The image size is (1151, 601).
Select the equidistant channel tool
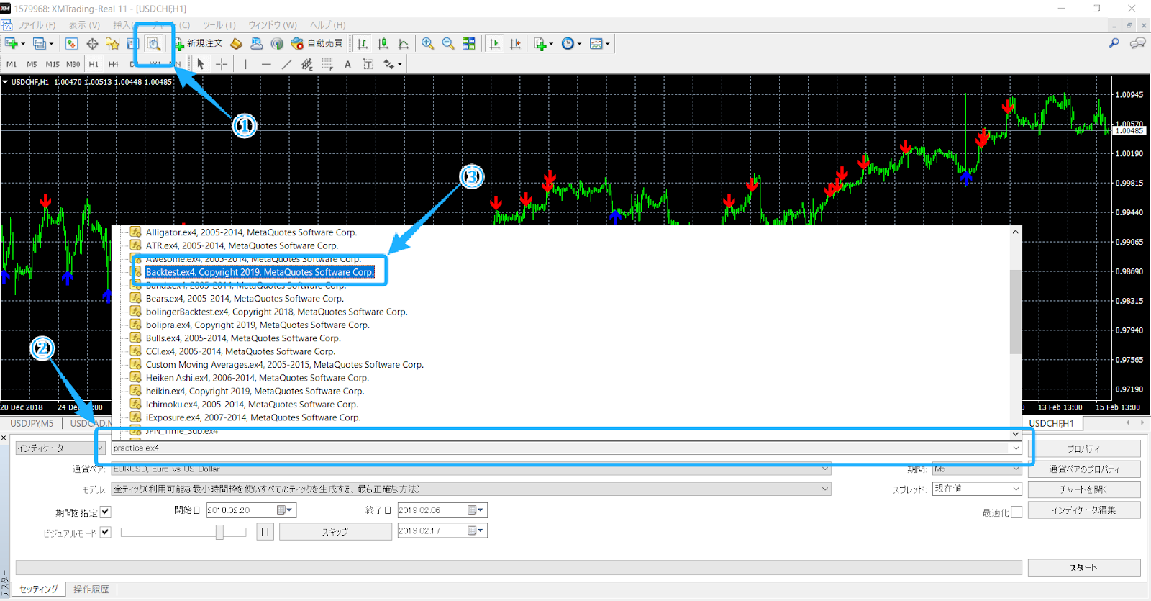[306, 64]
